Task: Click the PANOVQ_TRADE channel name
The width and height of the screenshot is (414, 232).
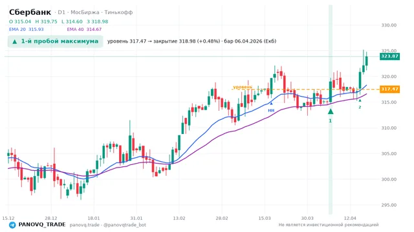Action: click(x=41, y=225)
